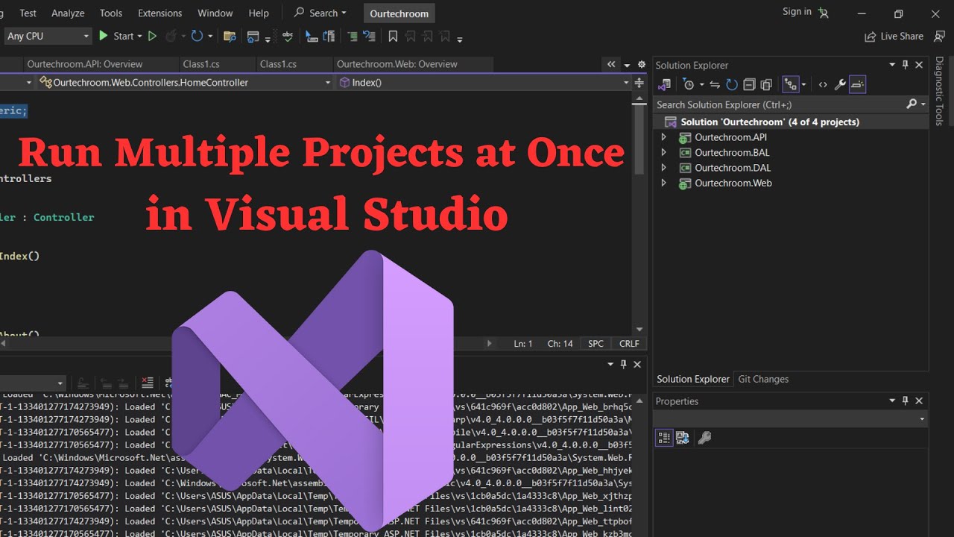The width and height of the screenshot is (954, 537).
Task: Open the Index() member dropdown
Action: point(484,83)
